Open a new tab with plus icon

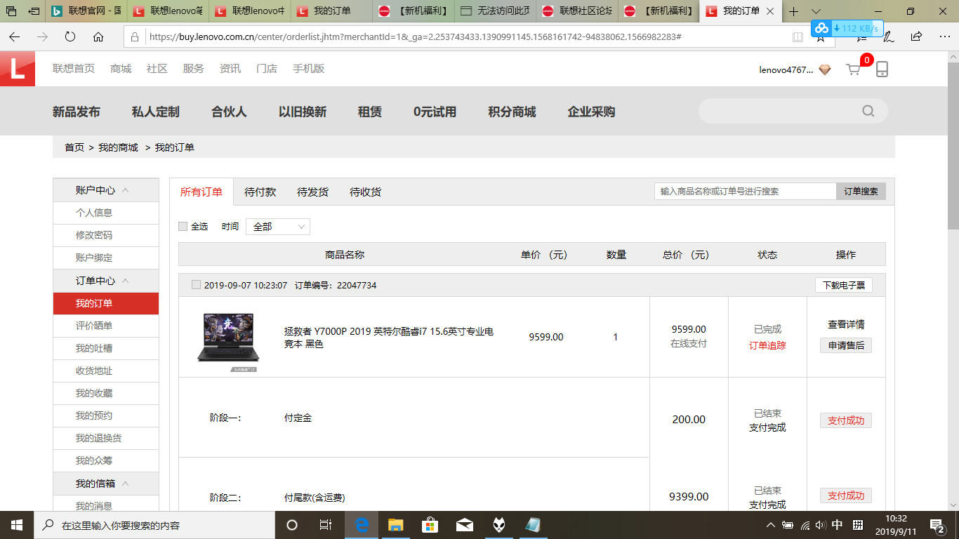coord(793,11)
